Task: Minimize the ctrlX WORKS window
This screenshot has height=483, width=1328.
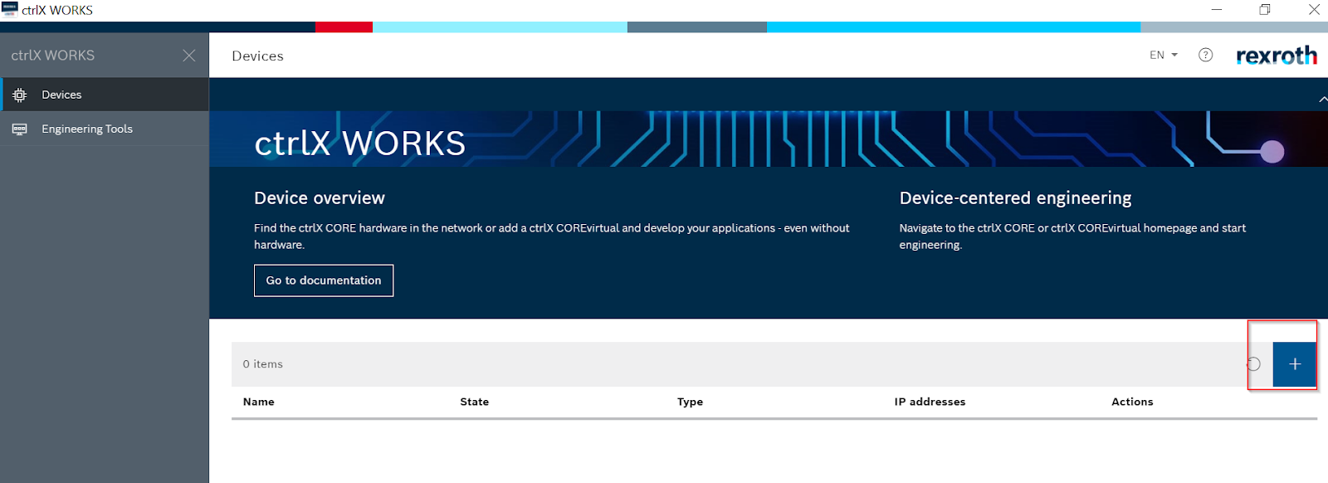Action: (x=1217, y=10)
